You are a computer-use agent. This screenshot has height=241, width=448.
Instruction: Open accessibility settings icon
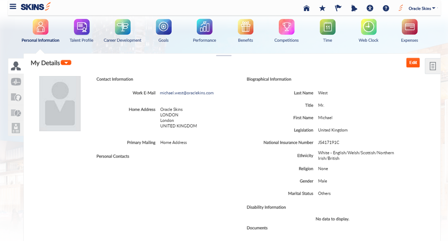coord(370,8)
